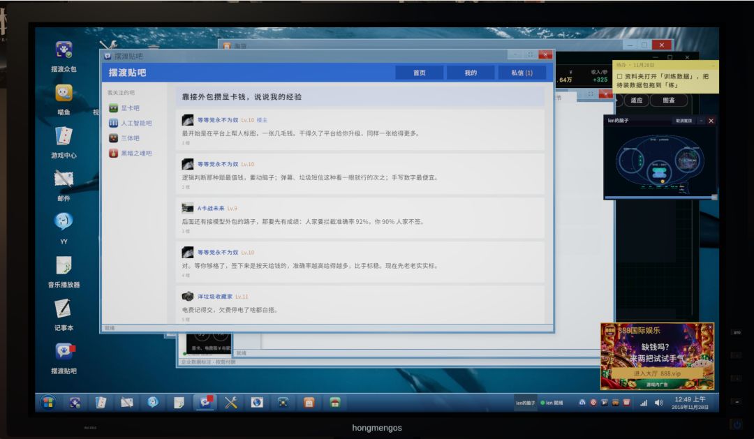Screen dimensions: 754x439
Task: Switch to the 首页 tab
Action: (420, 73)
